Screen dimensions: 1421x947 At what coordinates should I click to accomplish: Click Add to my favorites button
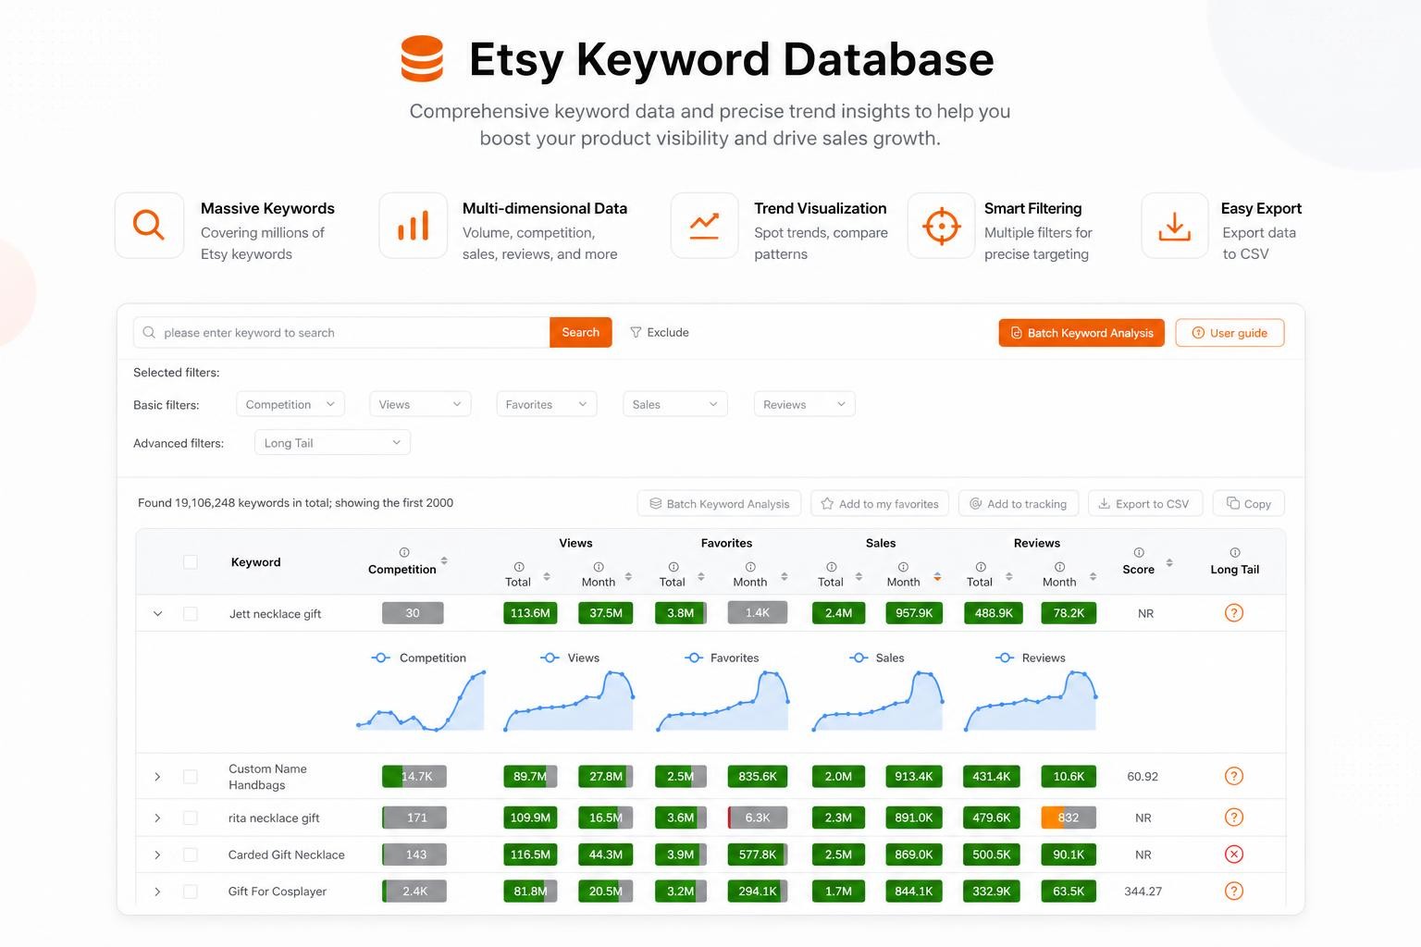tap(880, 503)
